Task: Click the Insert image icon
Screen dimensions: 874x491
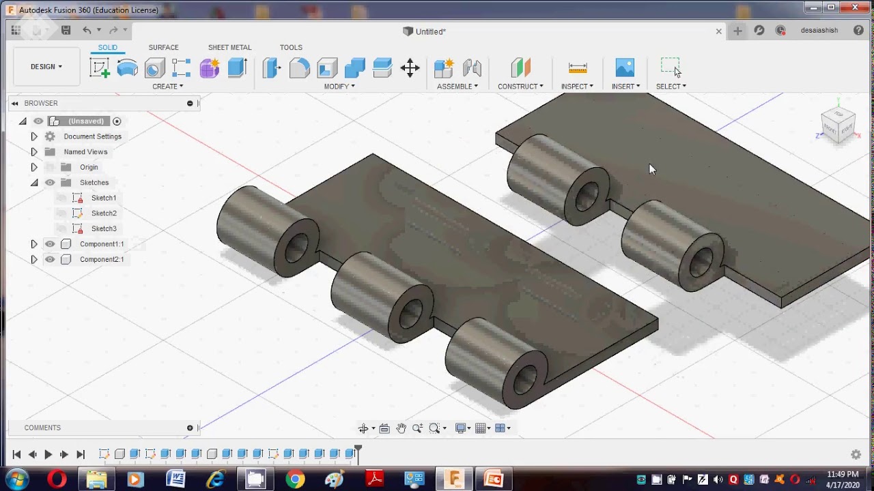Action: (625, 68)
